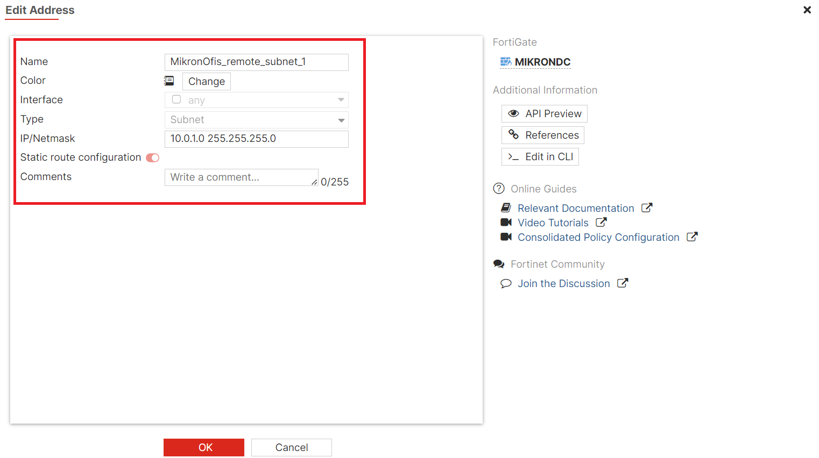The width and height of the screenshot is (819, 458).
Task: Click the 'Online Guides' heading text
Action: point(543,189)
